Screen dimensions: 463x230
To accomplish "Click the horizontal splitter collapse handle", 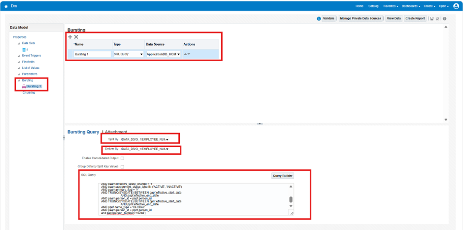I will click(x=260, y=124).
